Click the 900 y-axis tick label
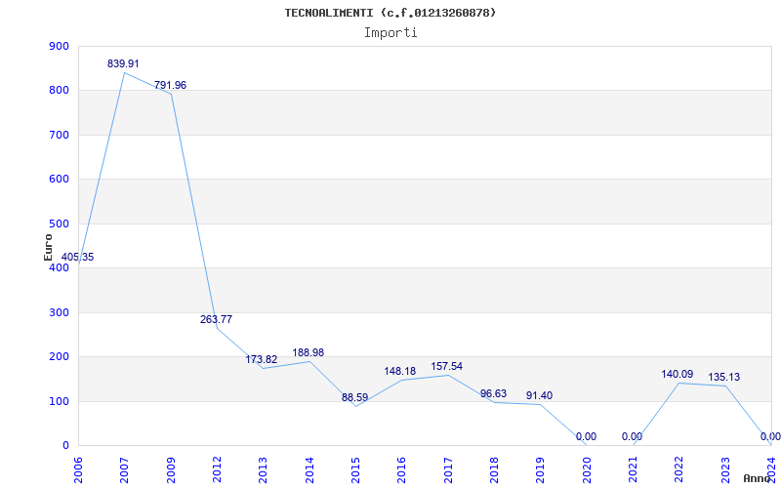This screenshot has height=488, width=781. tap(58, 46)
